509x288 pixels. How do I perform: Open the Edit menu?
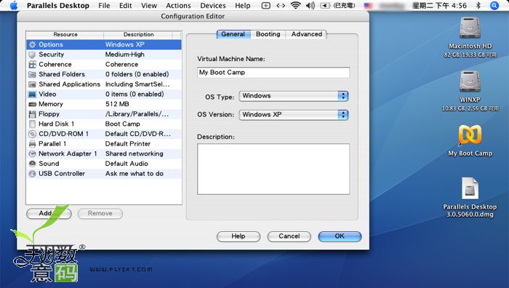125,6
